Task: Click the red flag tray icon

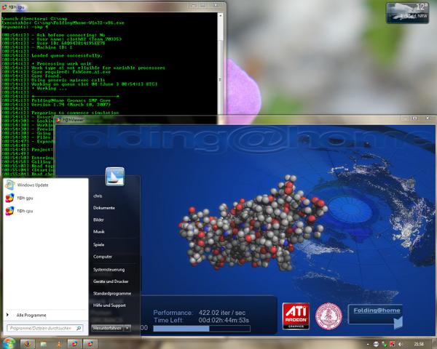Action: 392,344
